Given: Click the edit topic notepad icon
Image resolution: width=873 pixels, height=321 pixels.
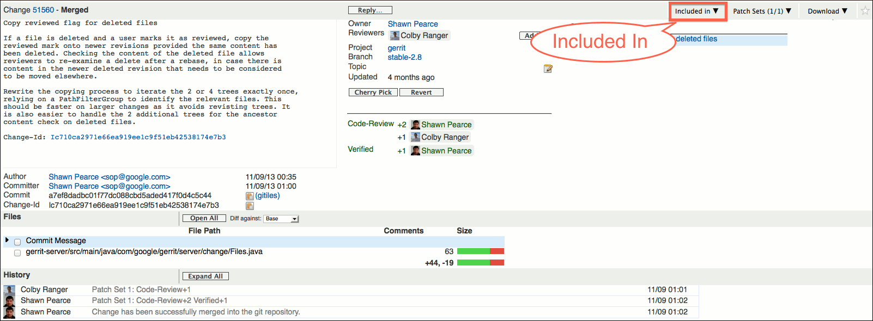Looking at the screenshot, I should tap(548, 69).
